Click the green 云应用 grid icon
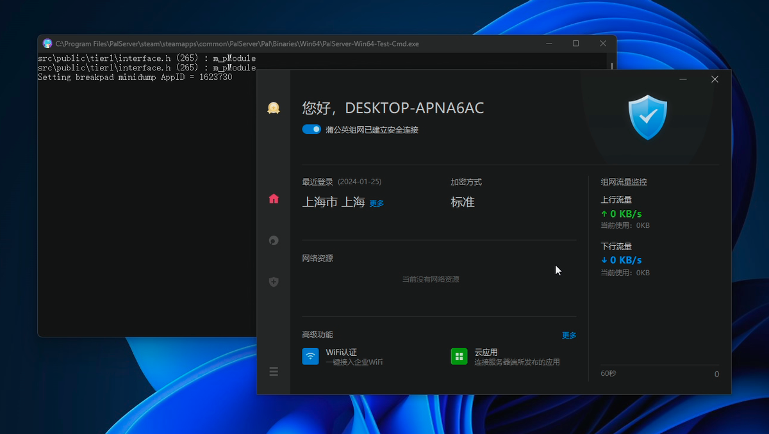Viewport: 769px width, 434px height. click(459, 357)
